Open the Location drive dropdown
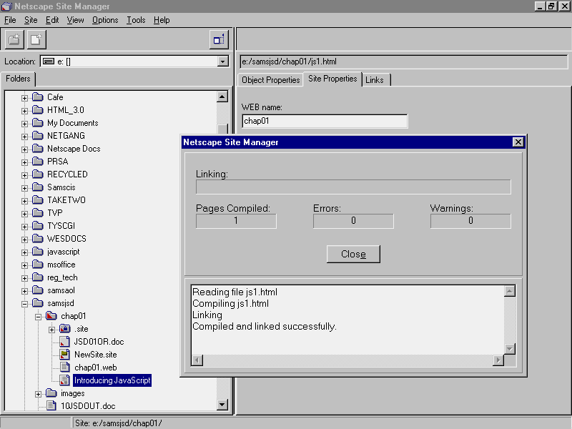This screenshot has height=429, width=572. click(x=222, y=61)
